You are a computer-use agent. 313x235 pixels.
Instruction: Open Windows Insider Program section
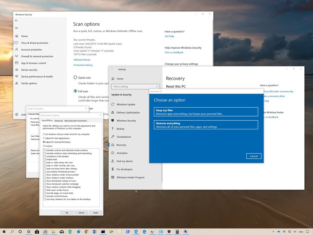130,177
